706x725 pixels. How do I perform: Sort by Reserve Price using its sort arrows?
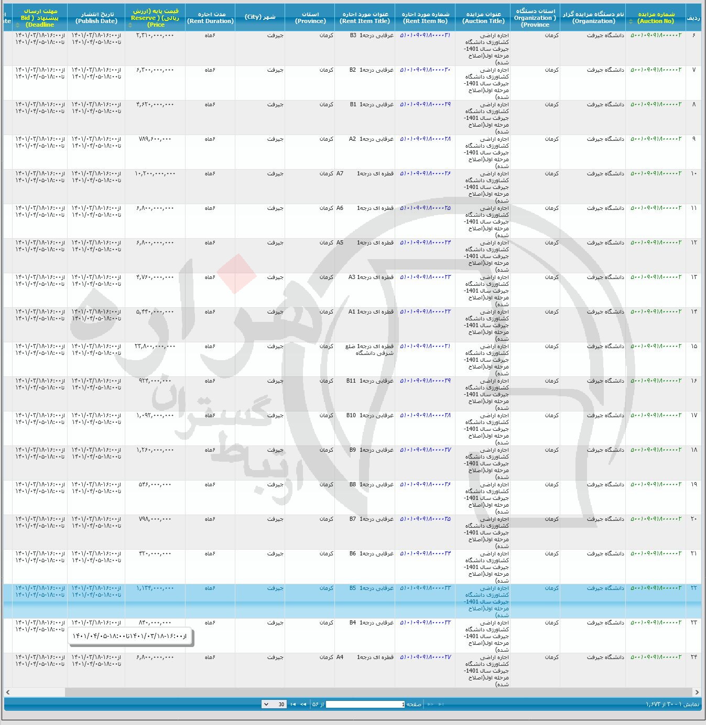[130, 25]
